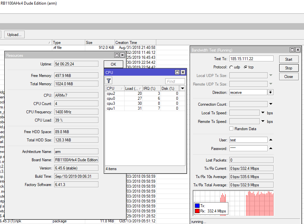304x224 pixels.
Task: Click the Factory Software value 6.41.3
Action: click(76, 184)
